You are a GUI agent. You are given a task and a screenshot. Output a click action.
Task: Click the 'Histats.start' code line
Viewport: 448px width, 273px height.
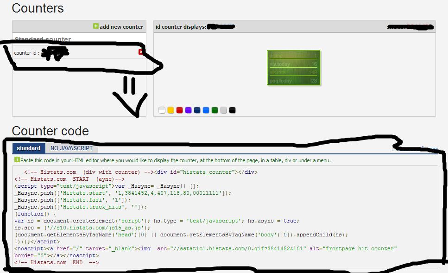click(x=123, y=193)
